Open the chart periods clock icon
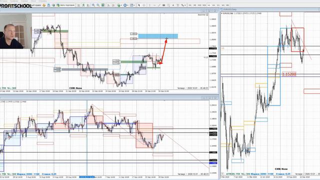This screenshot has width=320, height=180. pyautogui.click(x=125, y=5)
